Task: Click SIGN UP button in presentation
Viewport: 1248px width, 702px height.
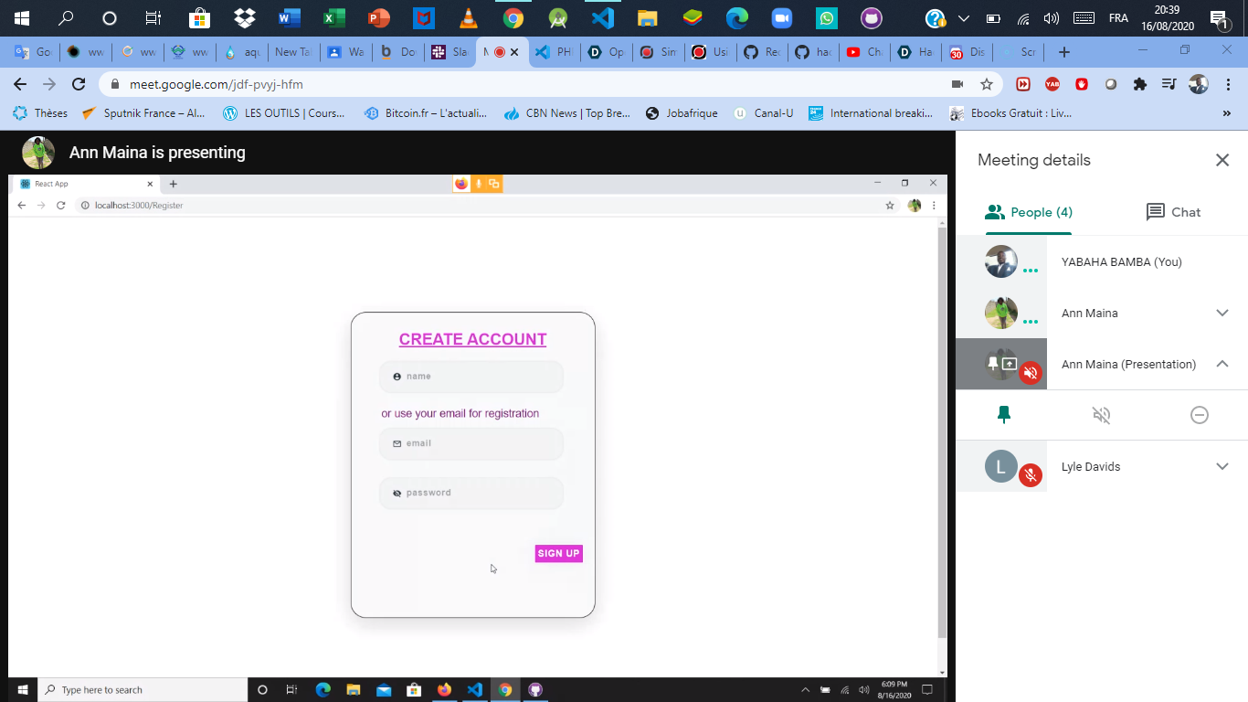Action: pos(558,553)
